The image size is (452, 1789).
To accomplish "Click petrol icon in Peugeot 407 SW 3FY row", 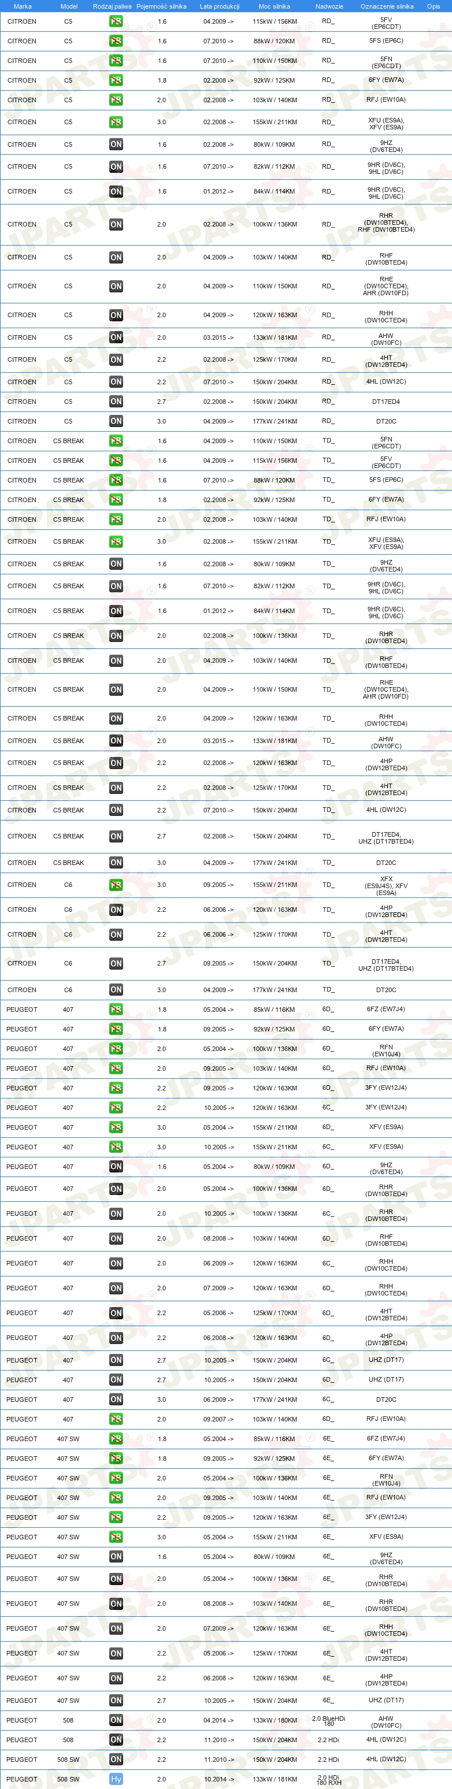I will point(116,1517).
